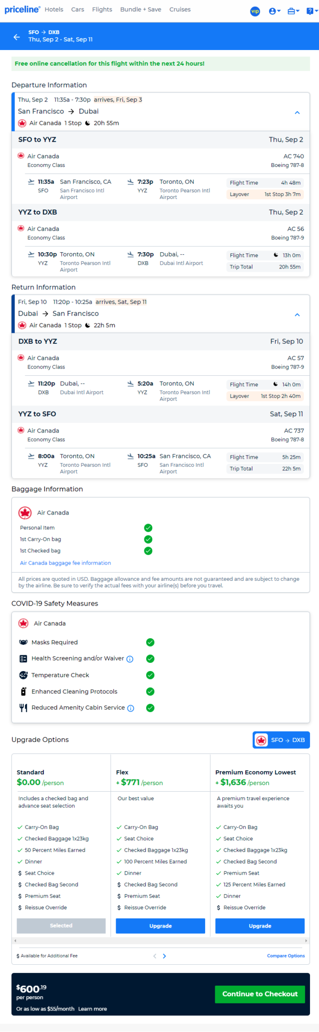
Task: Click the horizontal scrollbar under upgrade options
Action: [160, 941]
